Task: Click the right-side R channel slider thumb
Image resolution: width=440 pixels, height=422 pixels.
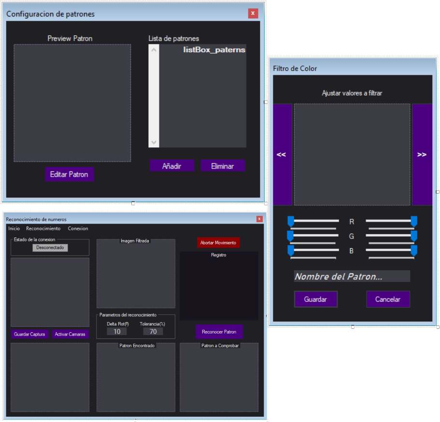Action: 414,222
